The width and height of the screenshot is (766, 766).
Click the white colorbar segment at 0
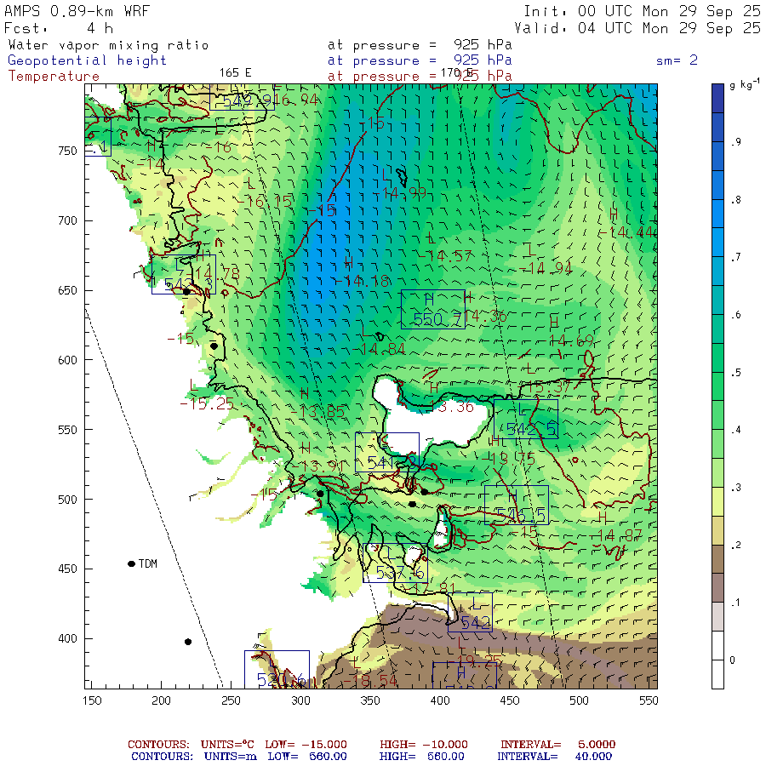(x=717, y=660)
